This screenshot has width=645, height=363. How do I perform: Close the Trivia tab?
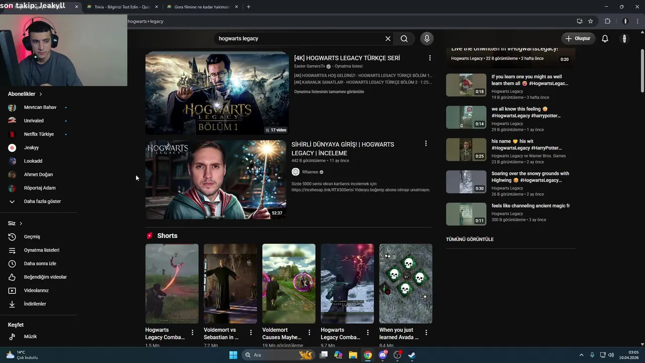click(x=157, y=7)
